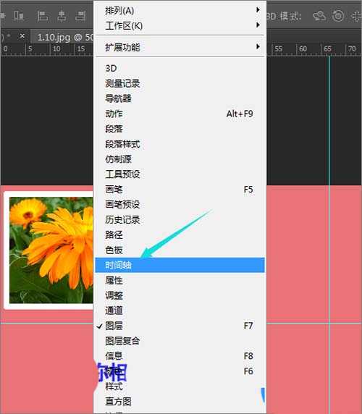Viewport: 362px width, 414px height.
Task: Open the 画笔 panel (F5)
Action: tap(180, 190)
